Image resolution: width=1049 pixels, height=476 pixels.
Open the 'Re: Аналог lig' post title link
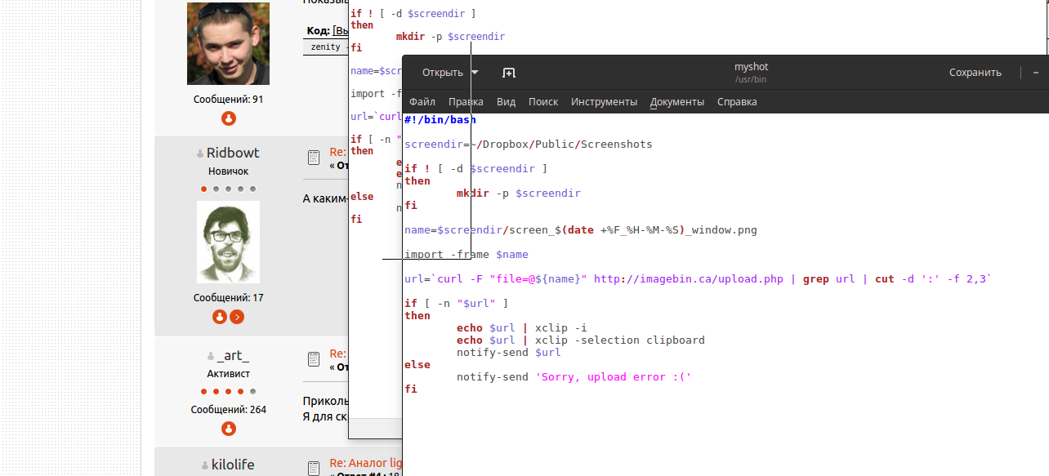365,463
